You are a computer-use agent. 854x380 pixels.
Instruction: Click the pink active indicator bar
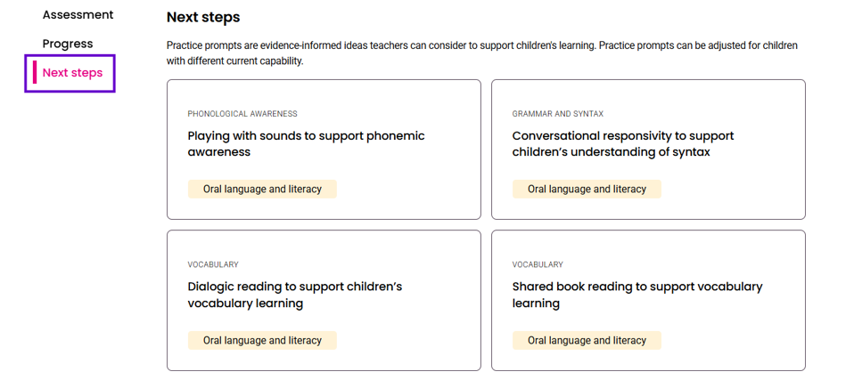click(35, 73)
